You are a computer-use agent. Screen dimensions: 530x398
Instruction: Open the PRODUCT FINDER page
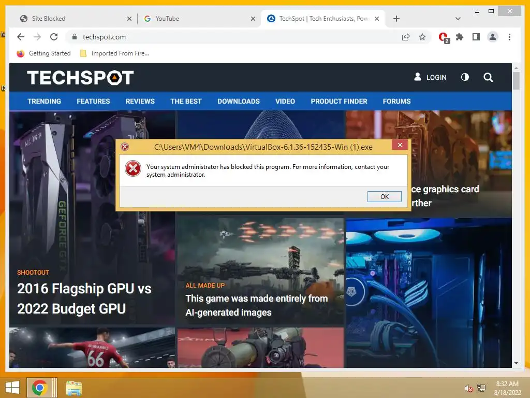coord(339,101)
